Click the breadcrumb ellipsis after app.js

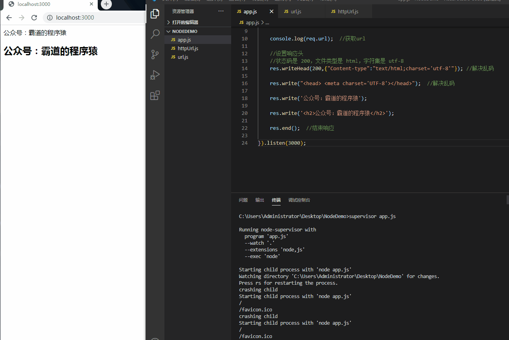click(267, 23)
